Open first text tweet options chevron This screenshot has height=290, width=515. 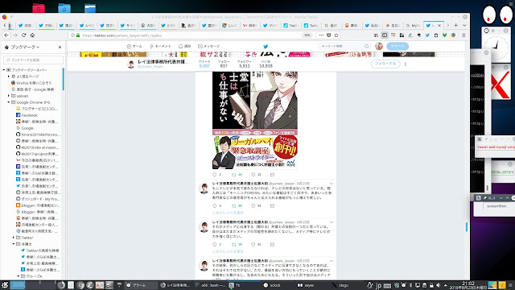coord(331,184)
